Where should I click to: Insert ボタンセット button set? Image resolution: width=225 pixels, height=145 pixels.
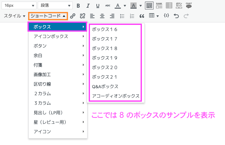point(179,6)
